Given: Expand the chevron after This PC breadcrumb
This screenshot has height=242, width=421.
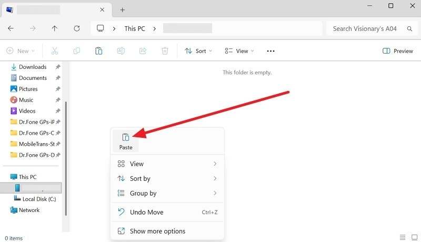Looking at the screenshot, I should coord(154,28).
